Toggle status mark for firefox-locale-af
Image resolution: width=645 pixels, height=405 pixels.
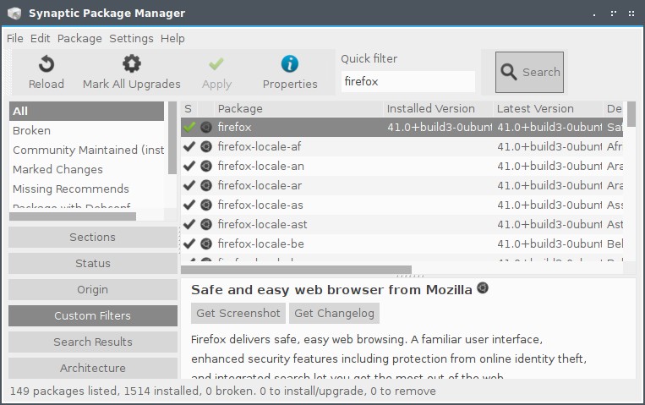pyautogui.click(x=189, y=146)
